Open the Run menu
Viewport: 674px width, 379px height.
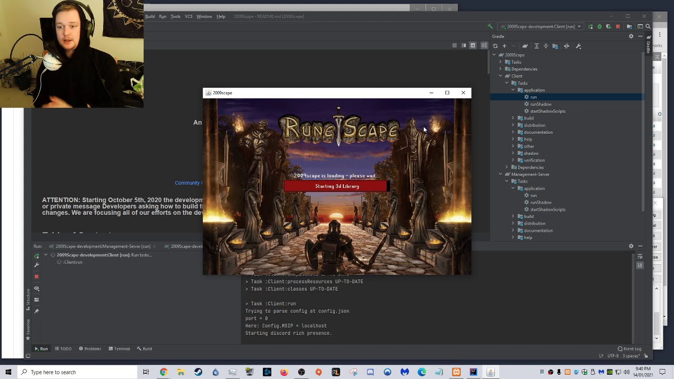(163, 16)
